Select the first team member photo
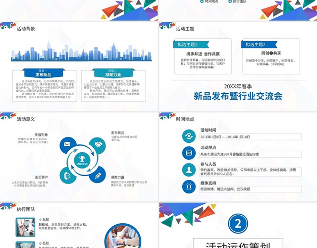 point(25,227)
